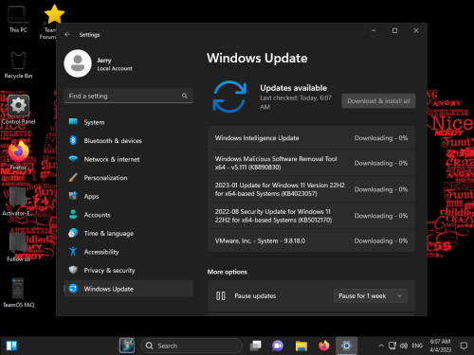Open the Accounts section
This screenshot has height=355, width=474.
pyautogui.click(x=128, y=215)
